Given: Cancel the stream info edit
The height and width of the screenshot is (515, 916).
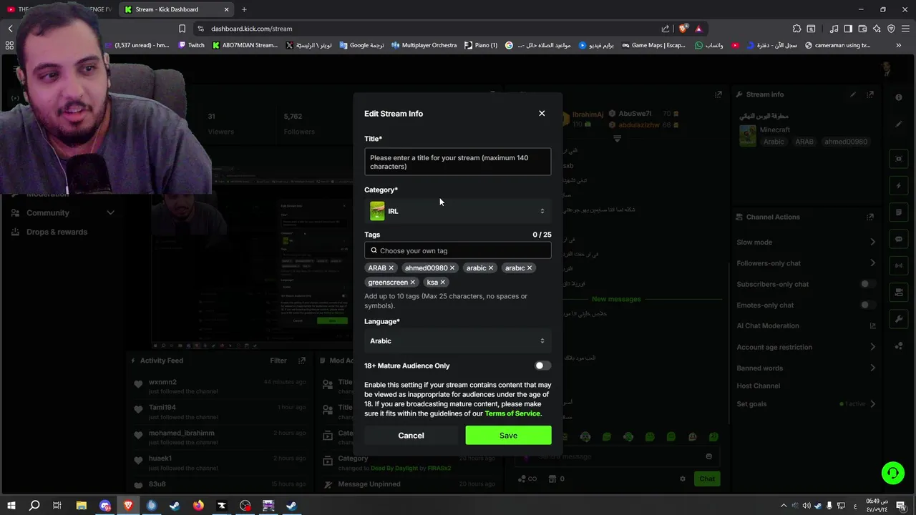Looking at the screenshot, I should pos(411,435).
